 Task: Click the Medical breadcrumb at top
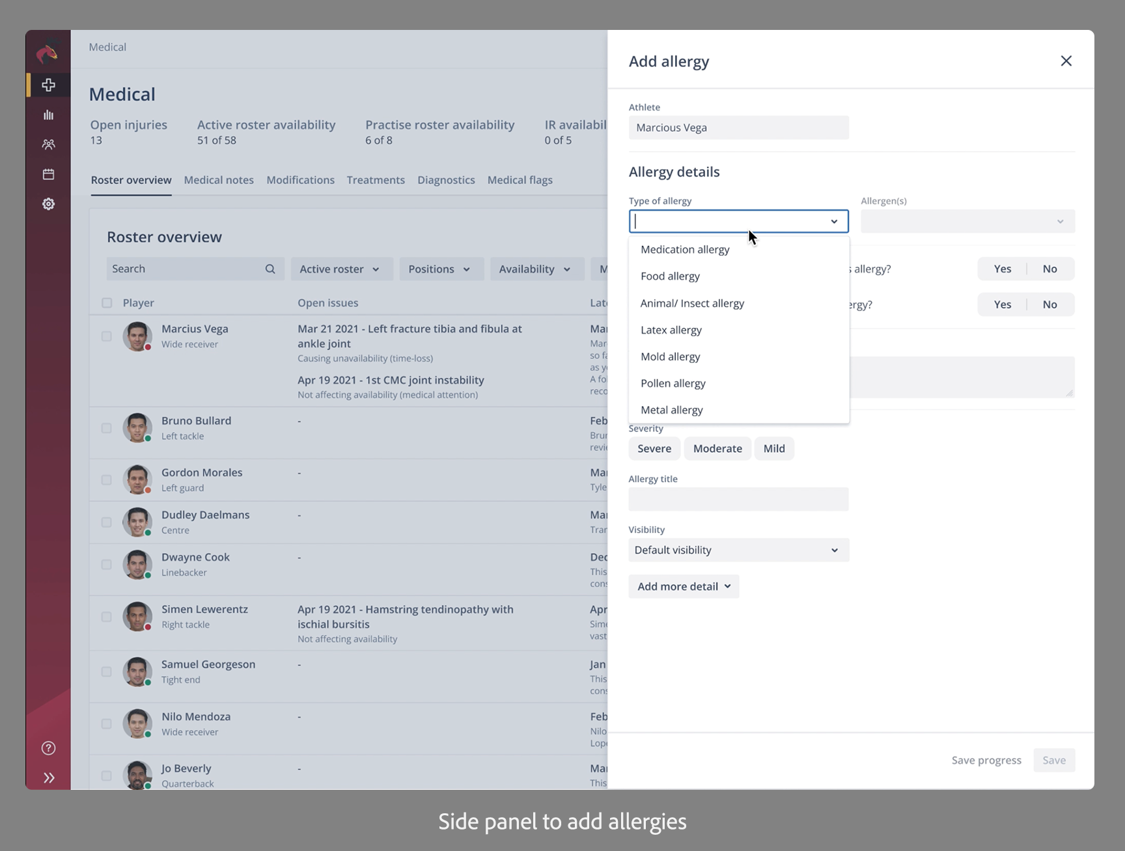coord(107,47)
